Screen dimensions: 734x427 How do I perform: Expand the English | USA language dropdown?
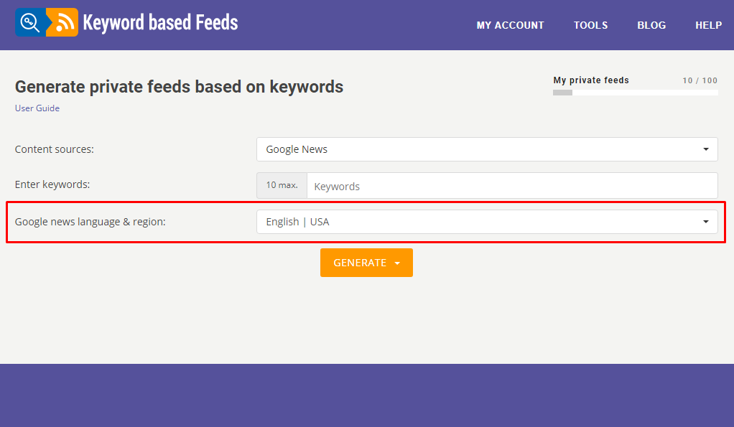(487, 222)
